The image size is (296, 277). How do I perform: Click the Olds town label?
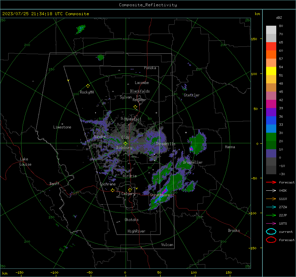coord(125,137)
